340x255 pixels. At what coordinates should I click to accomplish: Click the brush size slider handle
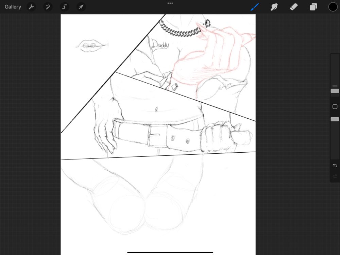pyautogui.click(x=335, y=91)
